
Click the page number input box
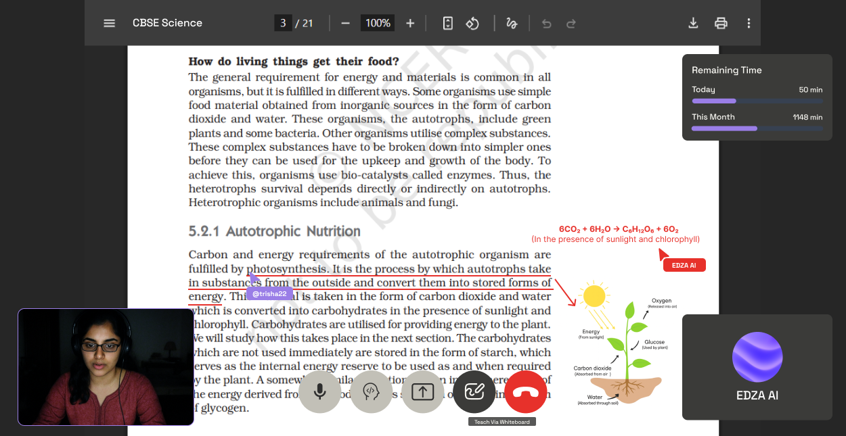283,23
